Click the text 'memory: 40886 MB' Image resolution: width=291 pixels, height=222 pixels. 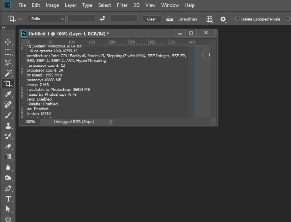(x=44, y=80)
